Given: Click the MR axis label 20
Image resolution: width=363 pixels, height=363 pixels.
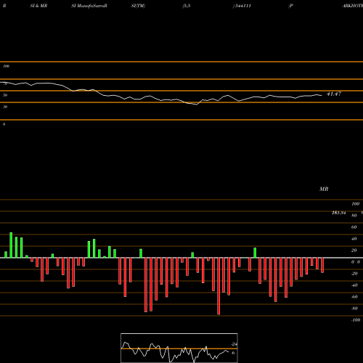Looking at the screenshot, I should 354,250.
